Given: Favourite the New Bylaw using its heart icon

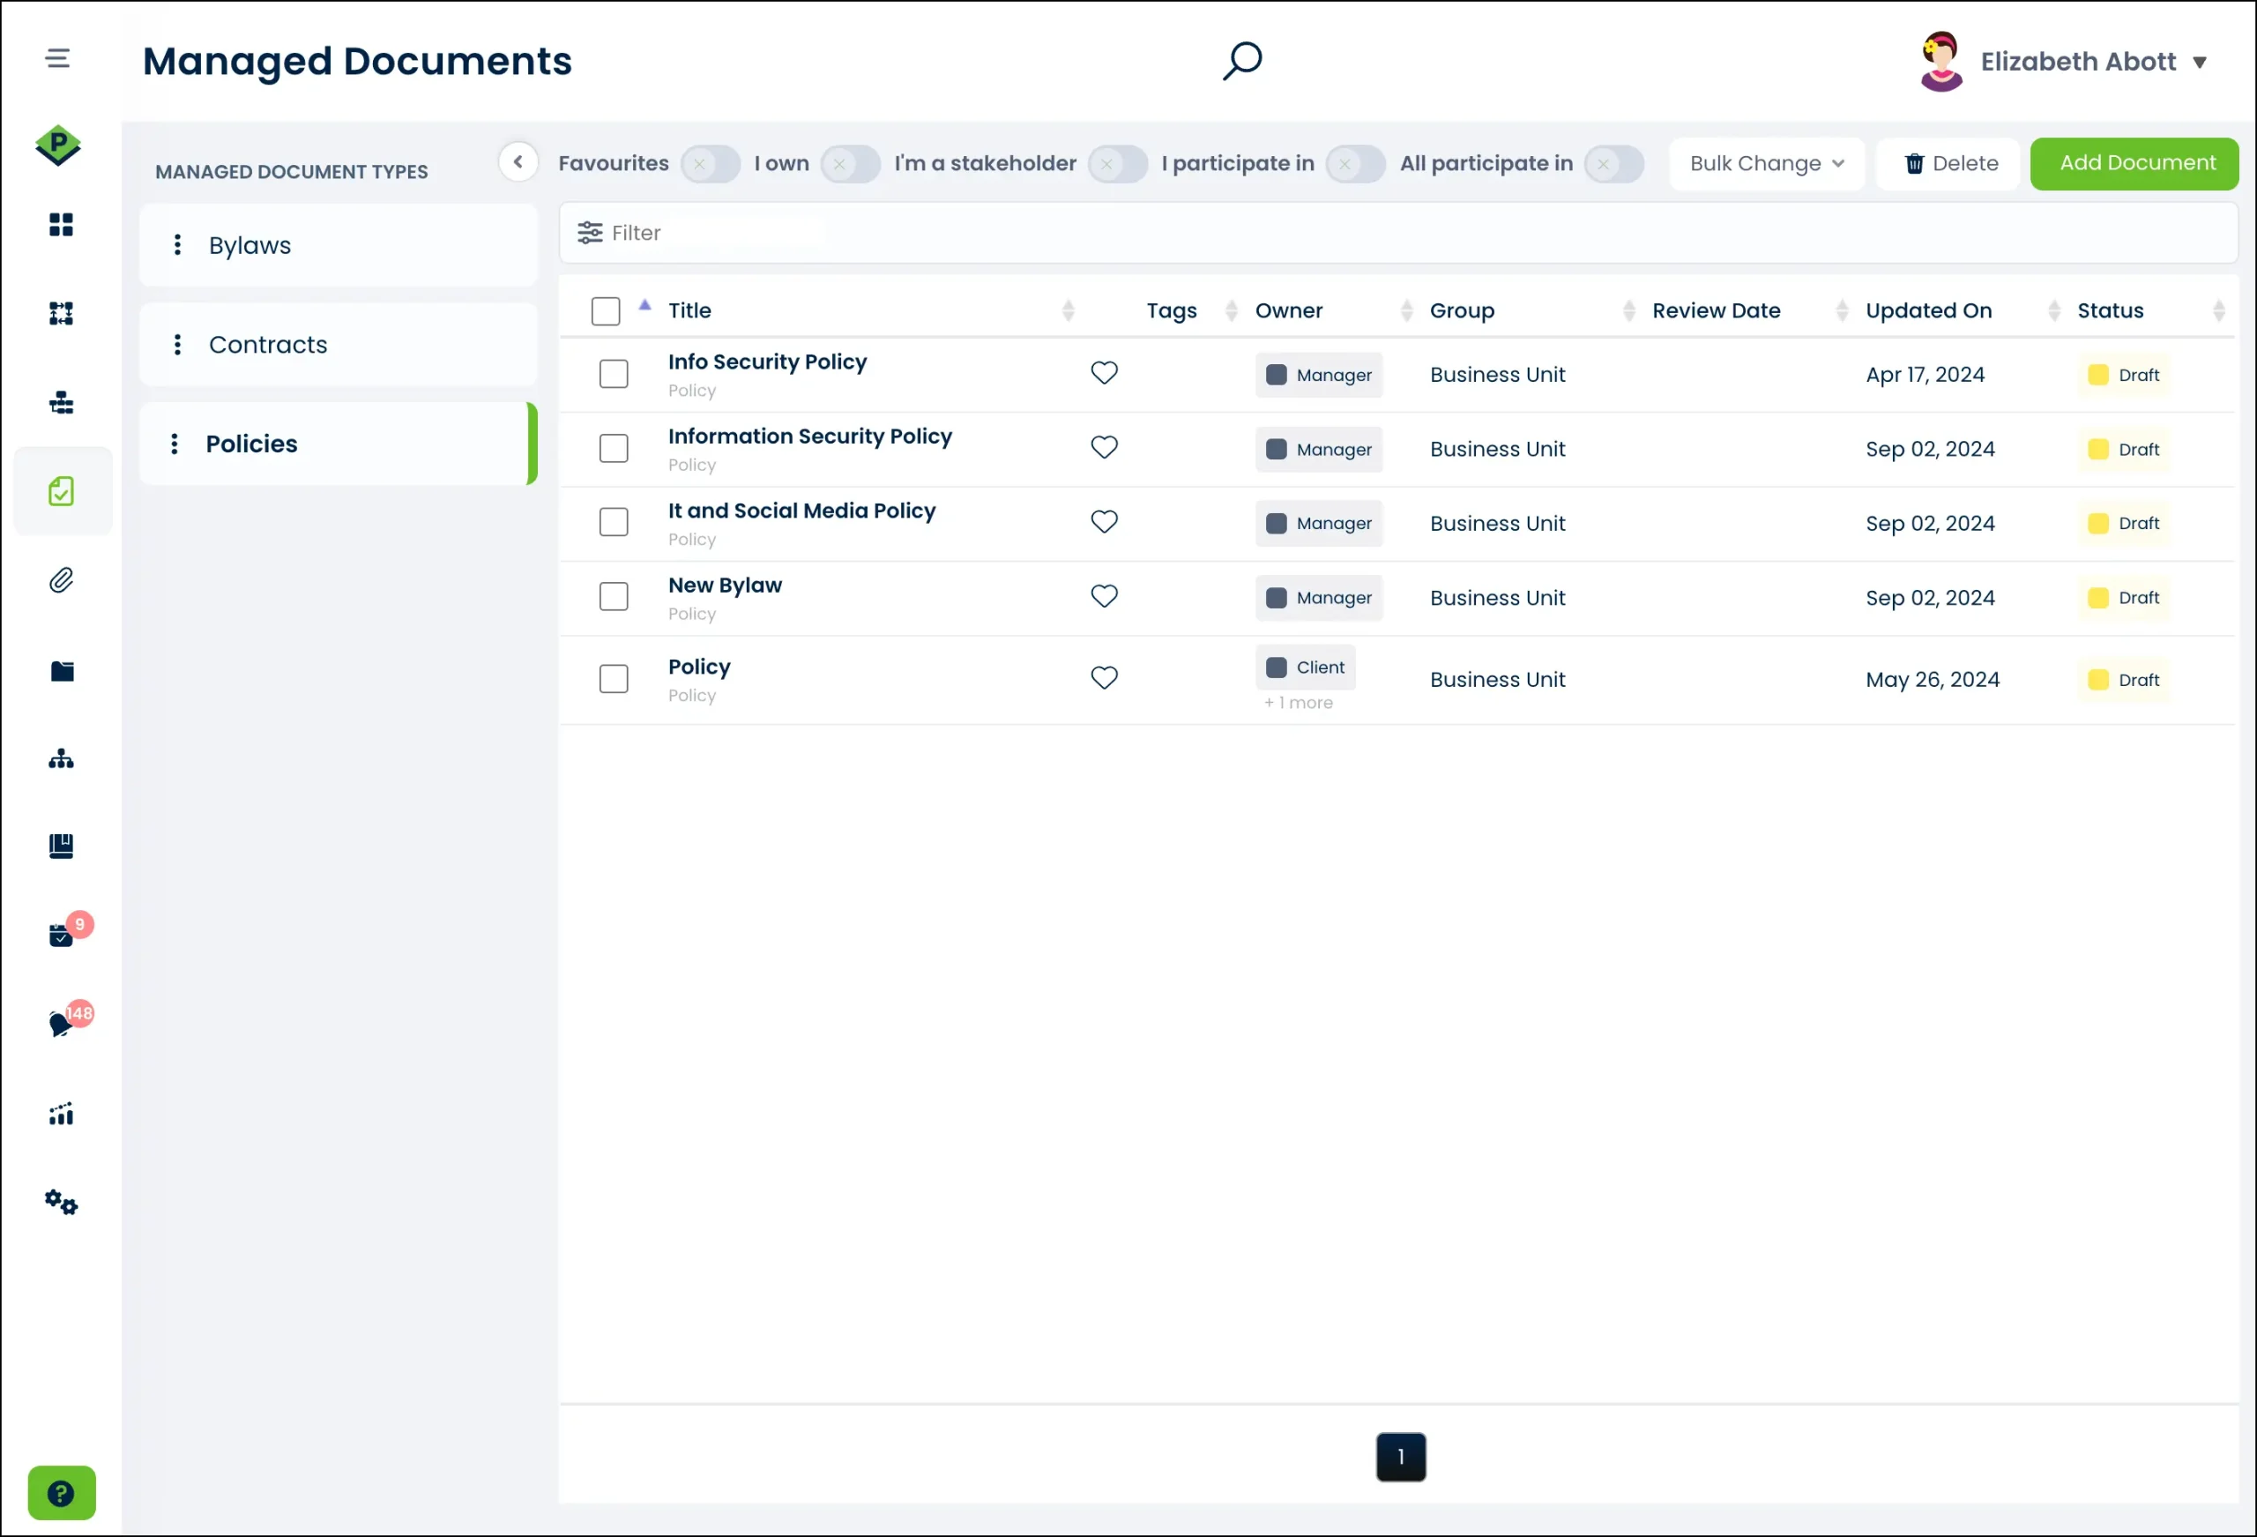Looking at the screenshot, I should point(1104,595).
